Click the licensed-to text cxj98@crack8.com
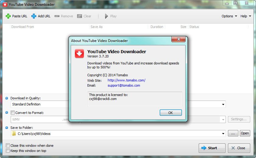256x158 pixels. [103, 99]
